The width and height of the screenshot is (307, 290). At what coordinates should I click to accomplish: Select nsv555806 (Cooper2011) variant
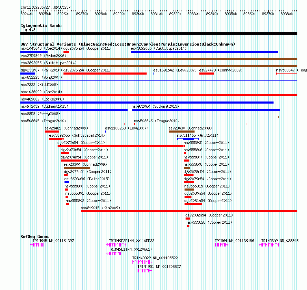point(185,153)
